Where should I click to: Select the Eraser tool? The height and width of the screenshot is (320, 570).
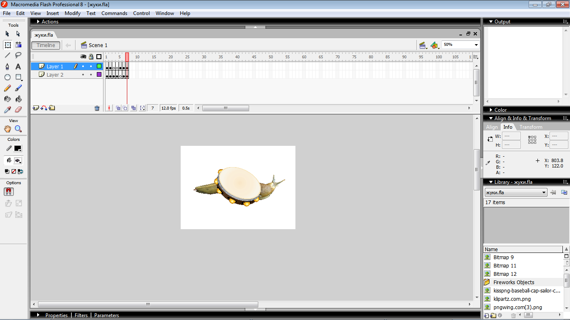tap(18, 110)
